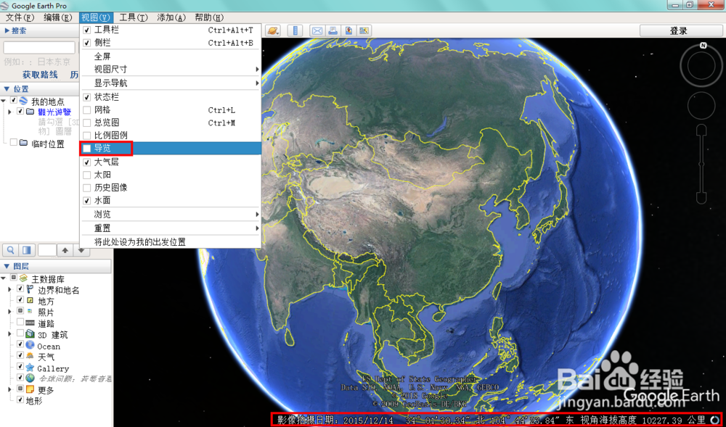The width and height of the screenshot is (726, 427).
Task: Select the ruler measuring tool
Action: coord(295,31)
